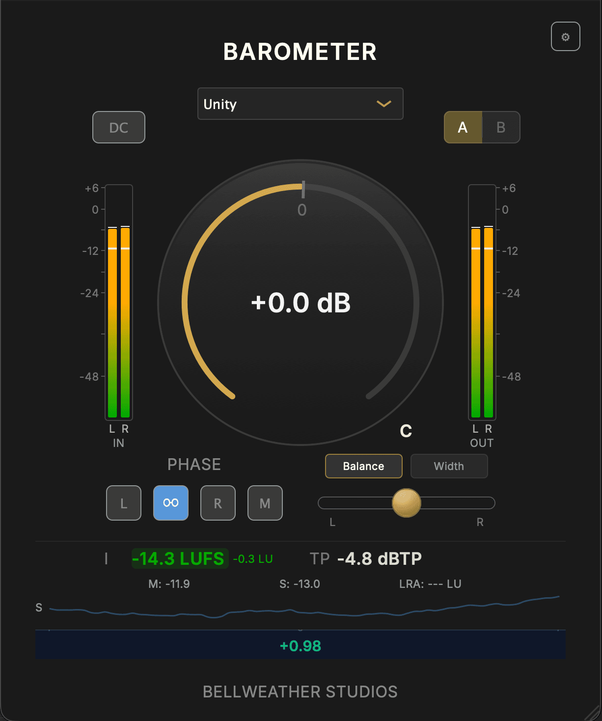
Task: Toggle the stereo link phase button
Action: pyautogui.click(x=171, y=503)
